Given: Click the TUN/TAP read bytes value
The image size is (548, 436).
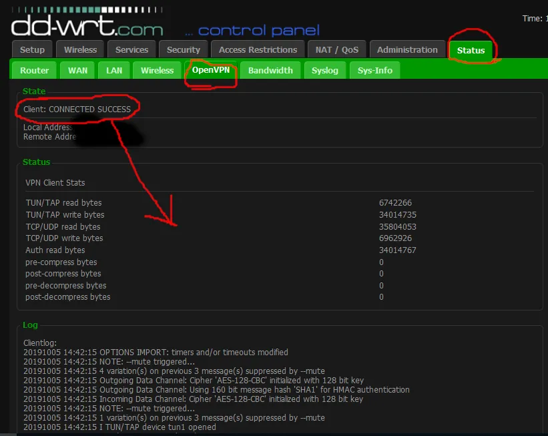Looking at the screenshot, I should point(395,203).
